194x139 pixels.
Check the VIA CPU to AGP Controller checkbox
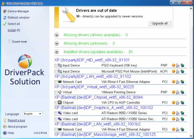(56, 103)
